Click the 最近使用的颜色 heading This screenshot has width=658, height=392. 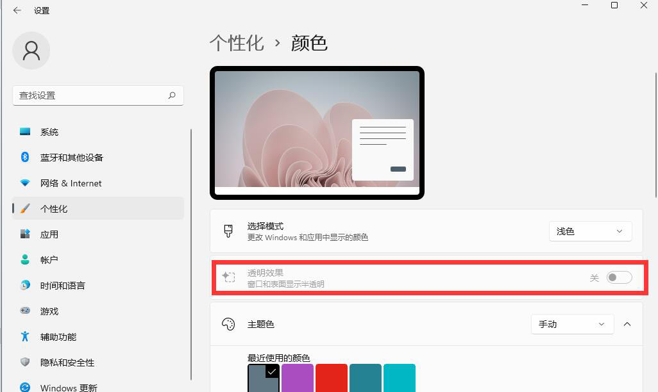(x=278, y=357)
